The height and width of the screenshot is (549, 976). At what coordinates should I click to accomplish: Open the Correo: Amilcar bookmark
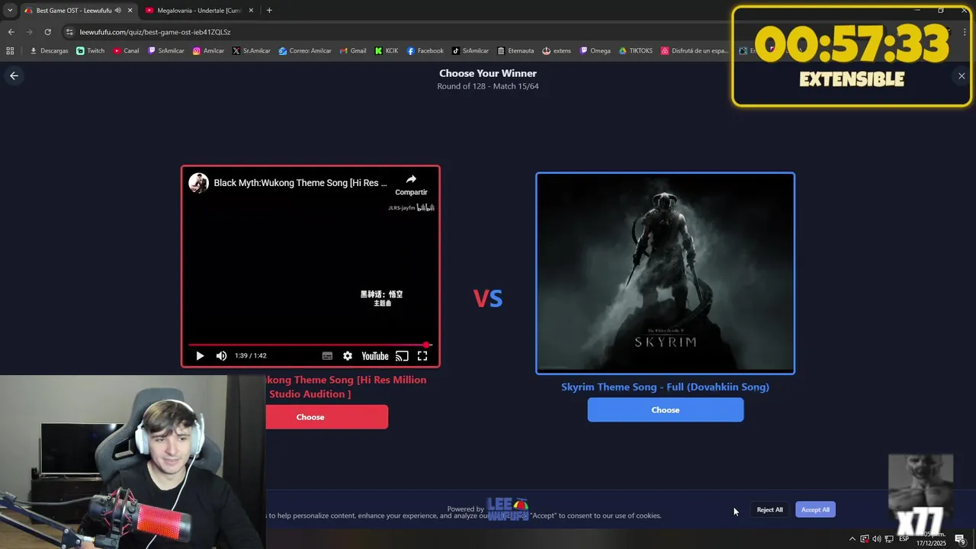point(305,51)
